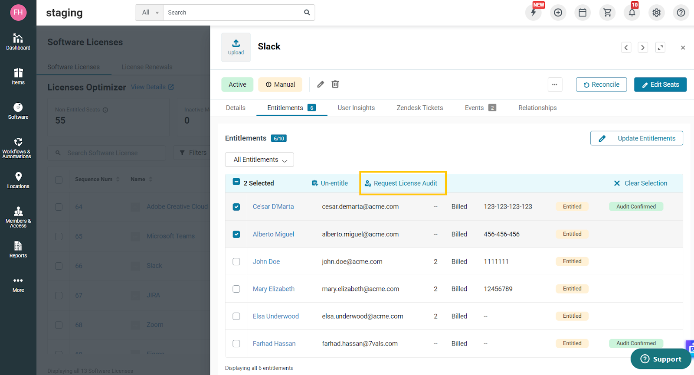694x375 pixels.
Task: Open notifications bell with 10 badge
Action: [x=632, y=13]
